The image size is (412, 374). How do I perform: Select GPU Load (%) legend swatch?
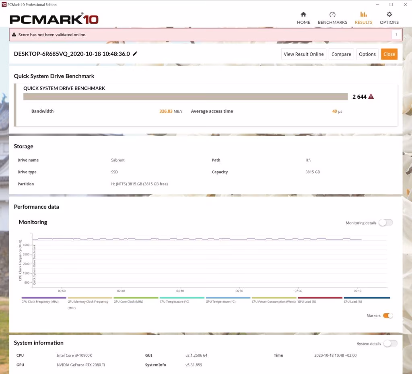click(320, 298)
